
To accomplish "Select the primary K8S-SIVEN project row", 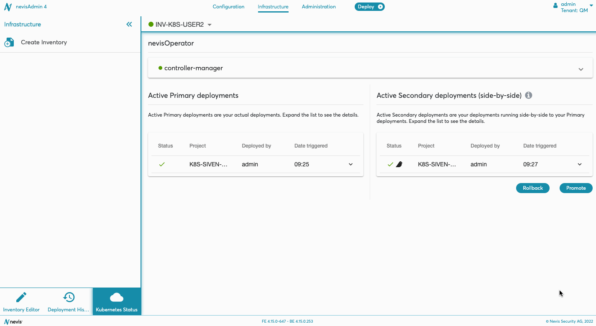I will pyautogui.click(x=208, y=164).
